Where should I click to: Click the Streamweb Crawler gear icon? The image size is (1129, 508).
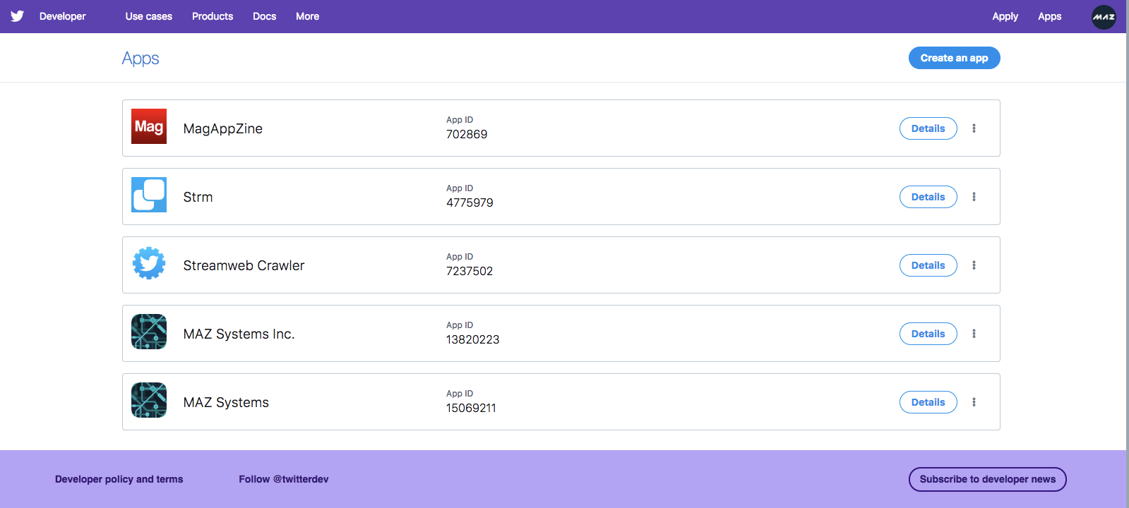click(x=149, y=263)
